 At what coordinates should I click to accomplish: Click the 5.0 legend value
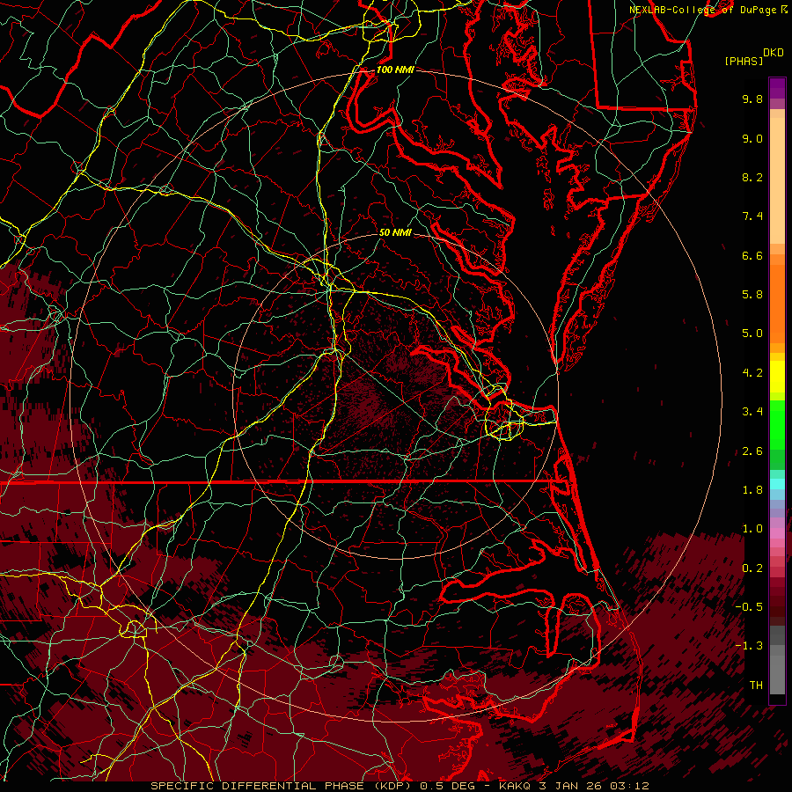coord(752,334)
